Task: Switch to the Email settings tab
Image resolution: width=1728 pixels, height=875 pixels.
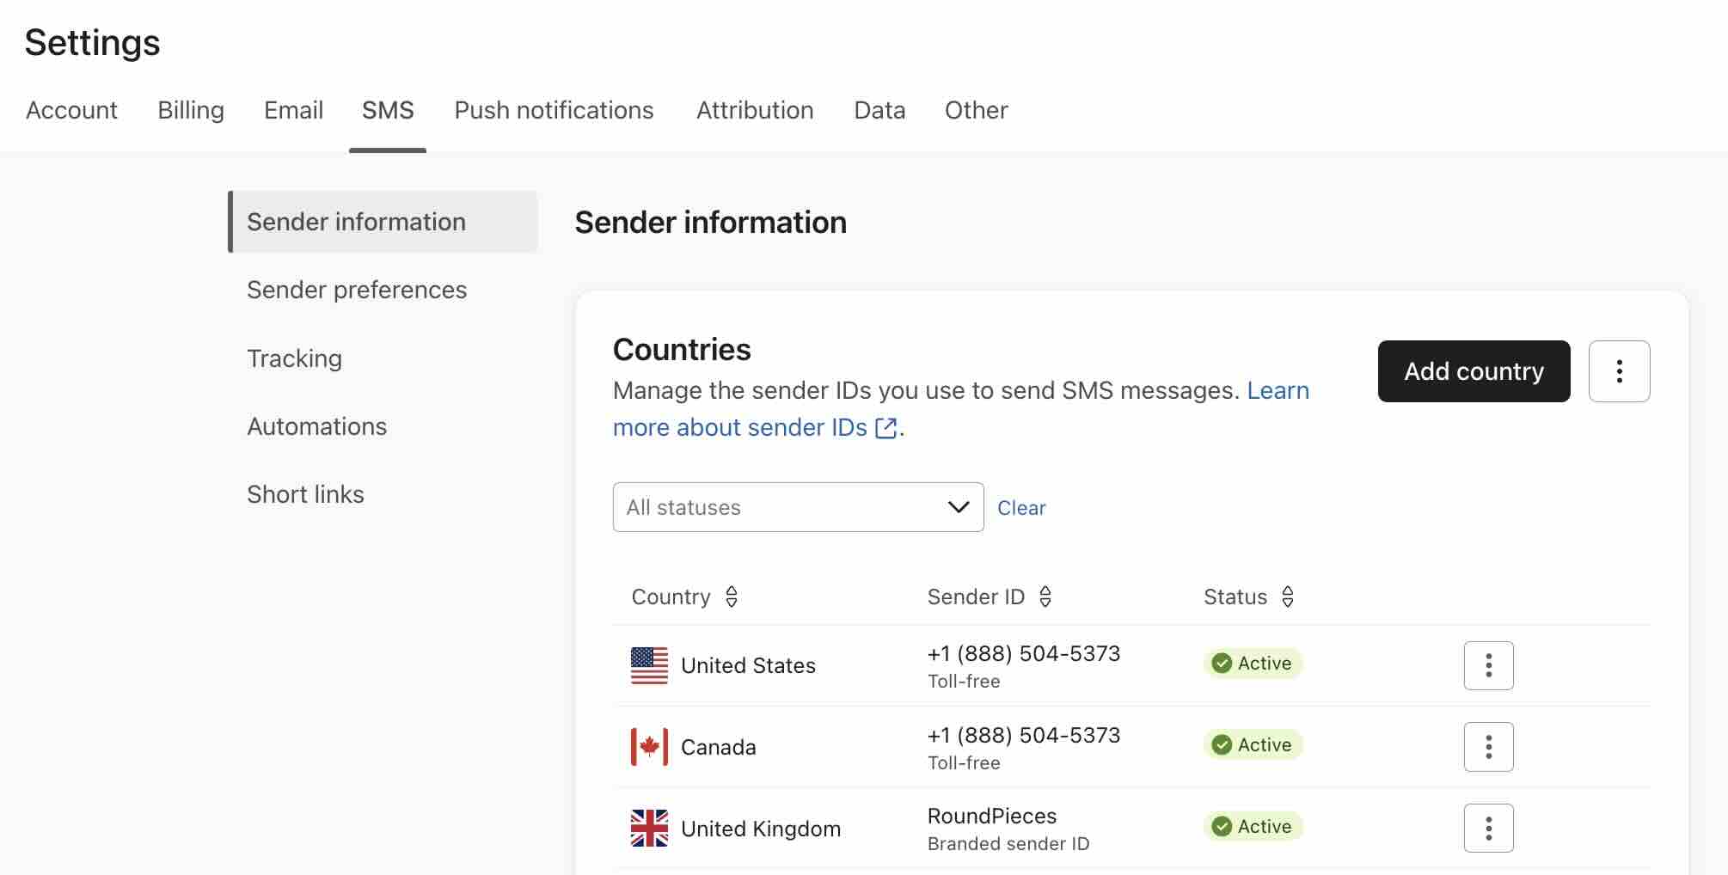Action: tap(293, 110)
